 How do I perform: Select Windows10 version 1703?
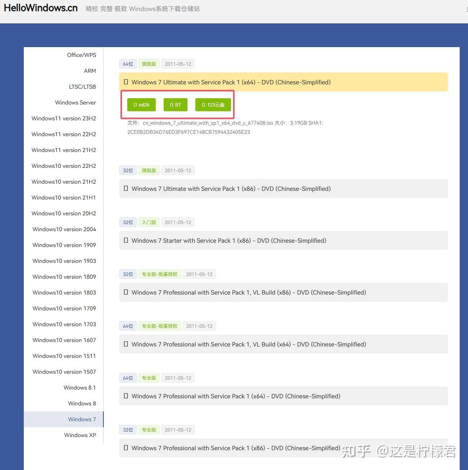(x=64, y=324)
